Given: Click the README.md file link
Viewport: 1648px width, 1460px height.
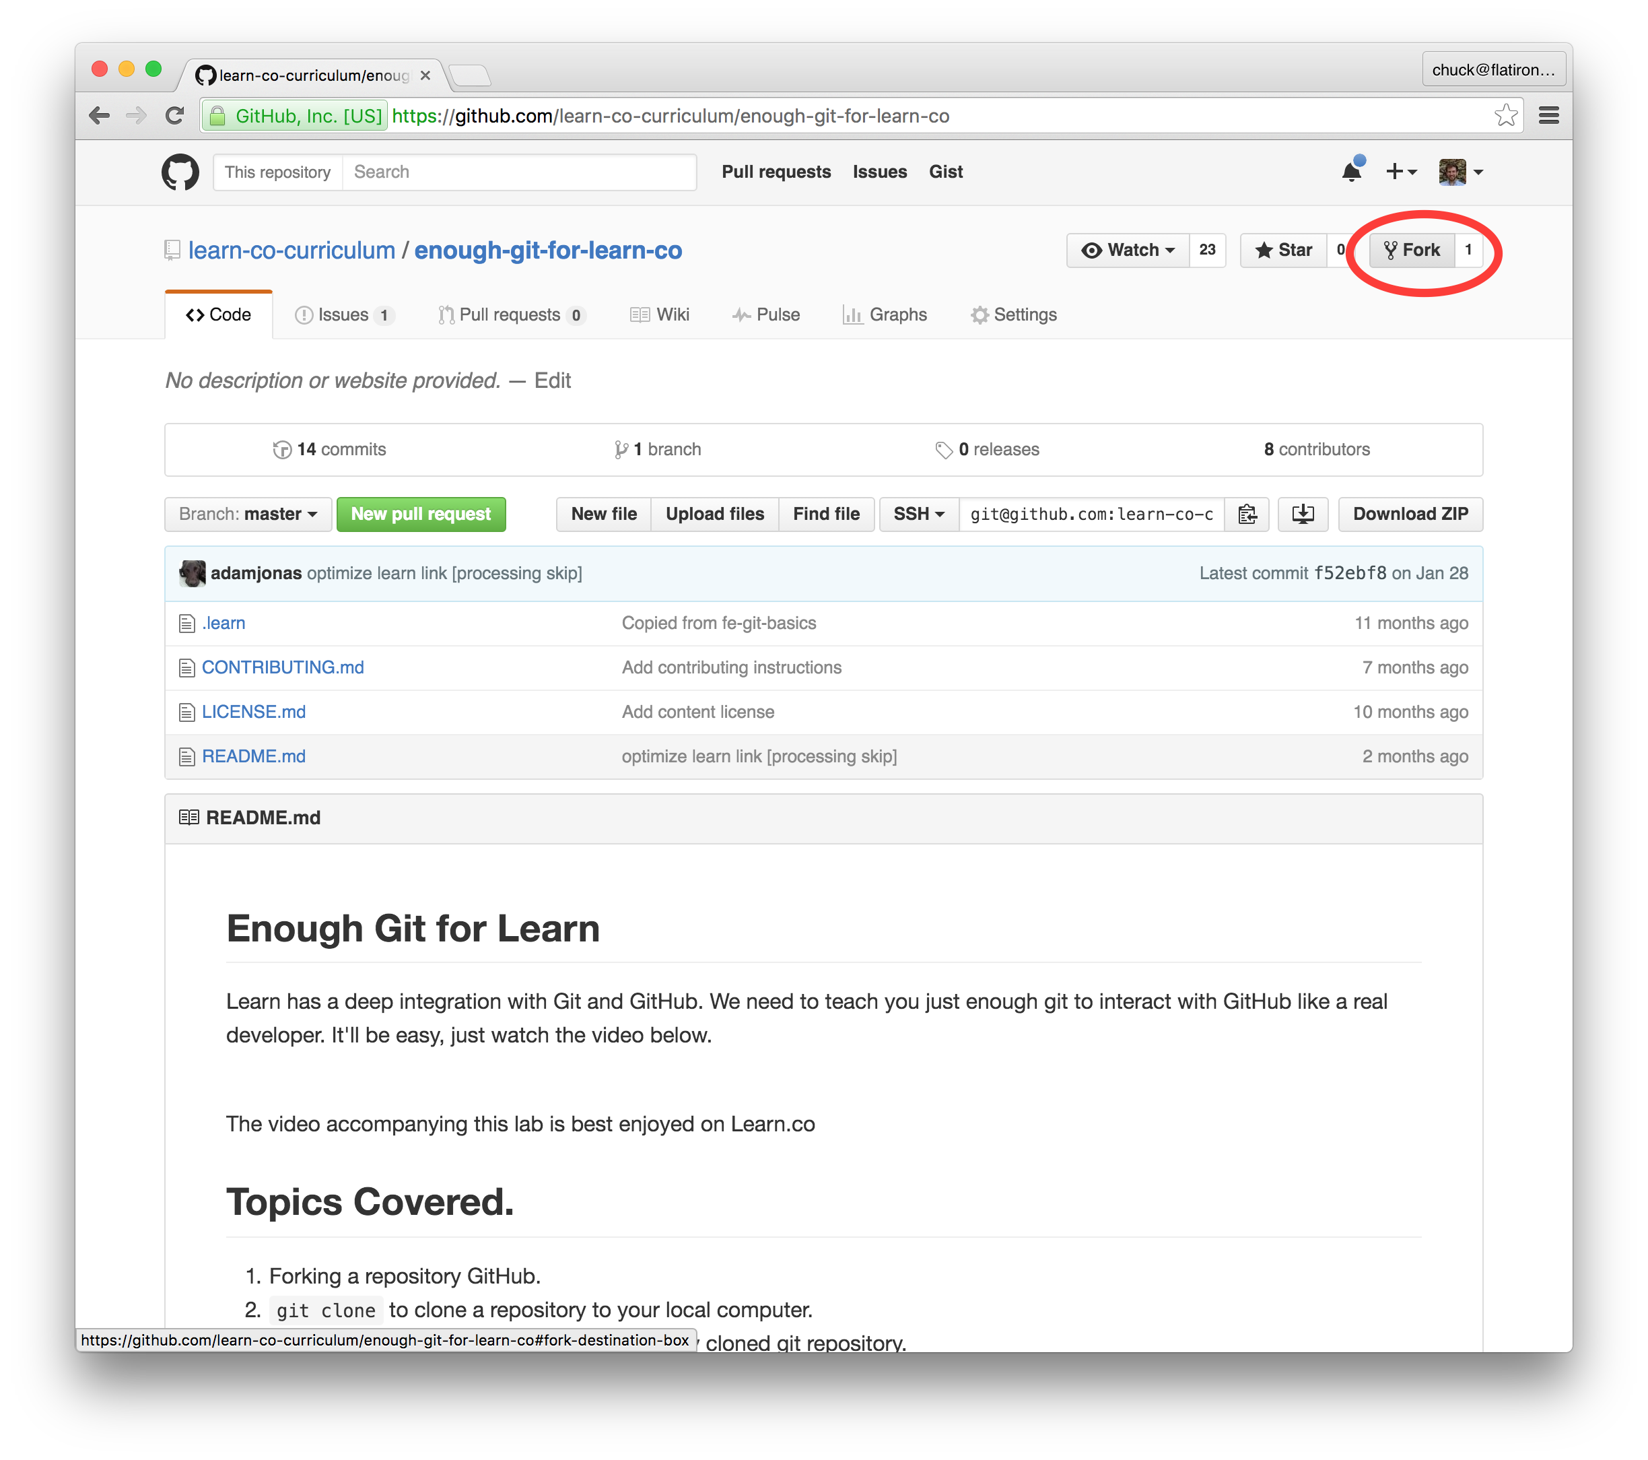Looking at the screenshot, I should pyautogui.click(x=255, y=756).
